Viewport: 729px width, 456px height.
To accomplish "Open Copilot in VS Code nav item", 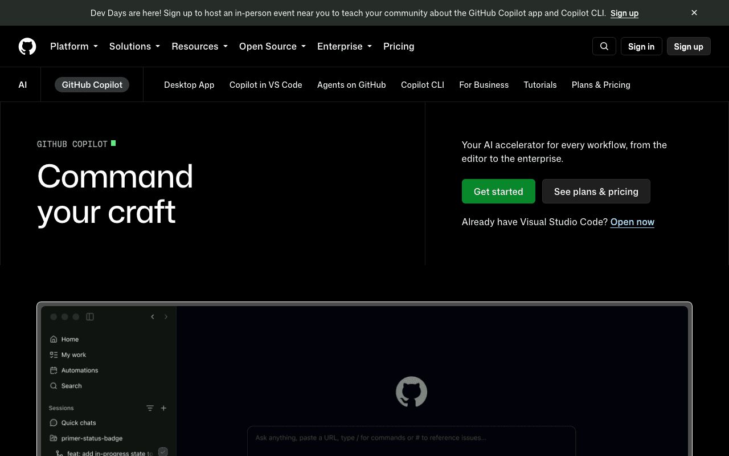I will pyautogui.click(x=266, y=85).
